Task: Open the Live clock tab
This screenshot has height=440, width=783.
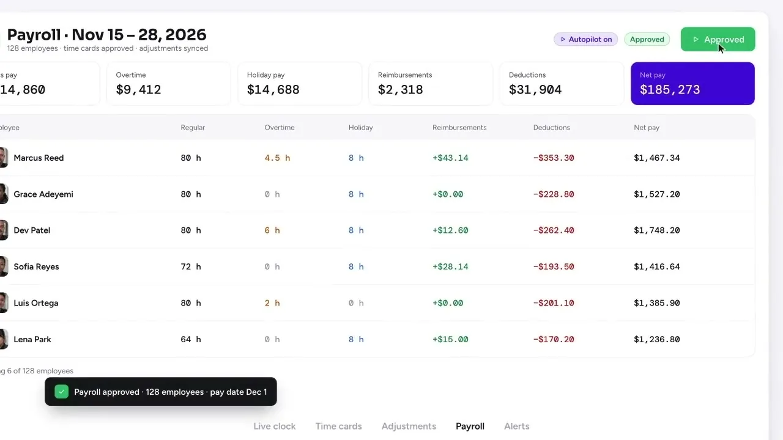Action: click(275, 426)
